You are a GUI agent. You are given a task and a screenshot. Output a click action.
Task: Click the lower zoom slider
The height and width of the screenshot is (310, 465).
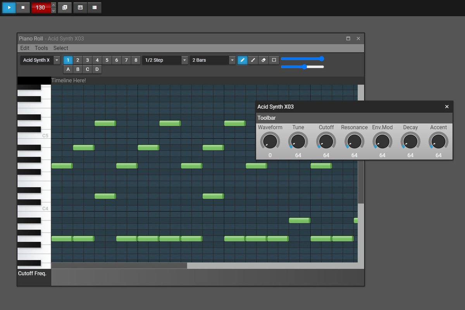(303, 67)
